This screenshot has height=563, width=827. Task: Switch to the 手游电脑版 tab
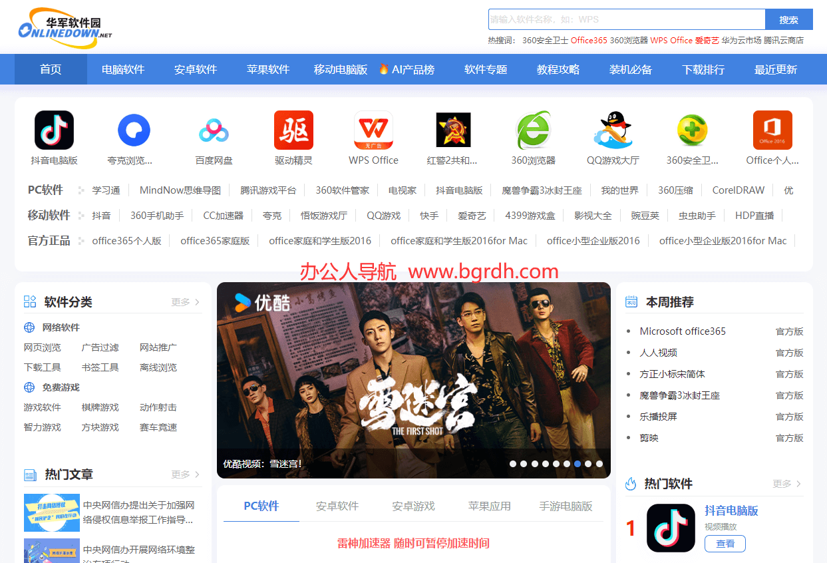pos(566,506)
